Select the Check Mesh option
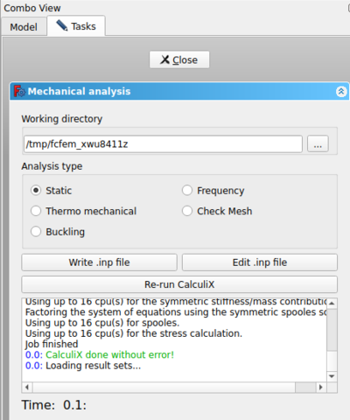 217,211
